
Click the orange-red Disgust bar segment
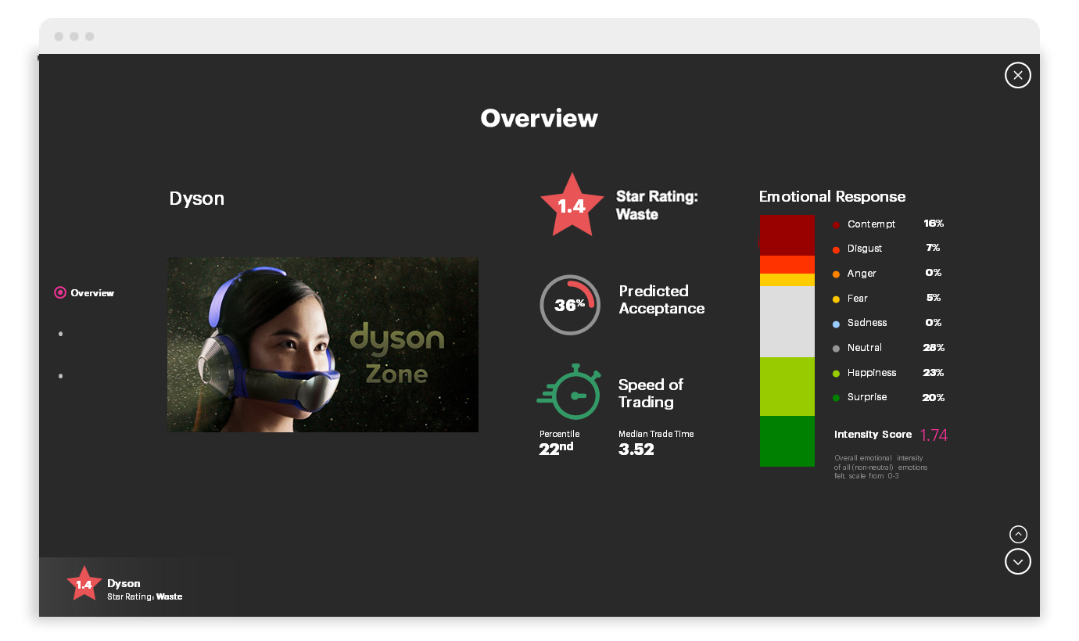click(x=787, y=264)
